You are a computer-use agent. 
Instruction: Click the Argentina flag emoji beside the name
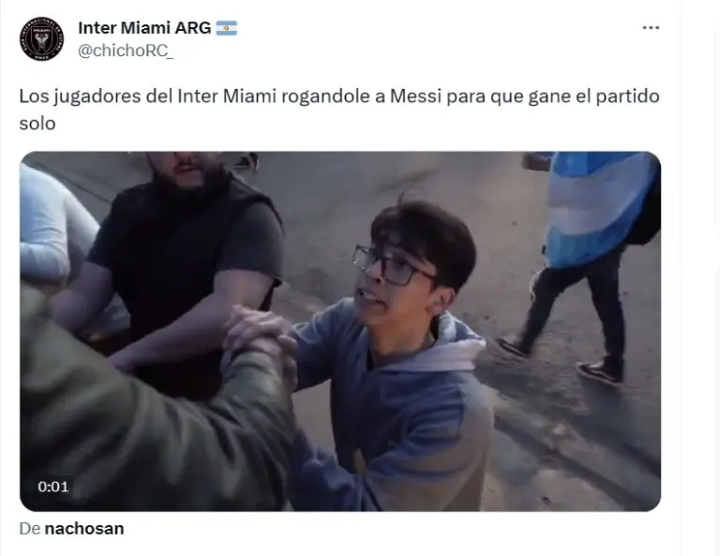click(x=226, y=28)
